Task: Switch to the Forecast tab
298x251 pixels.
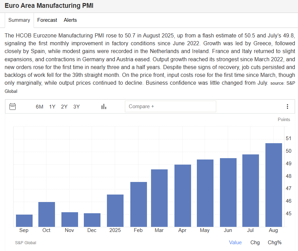Action: [x=47, y=20]
